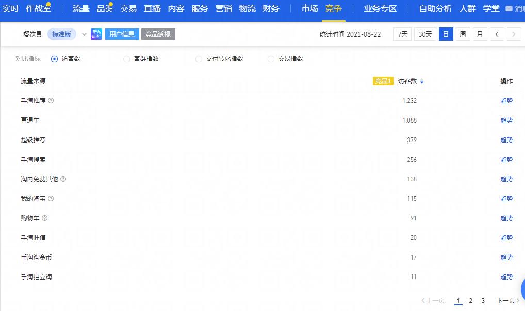The width and height of the screenshot is (525, 311).
Task: Click the right arrow to view next date
Action: pos(514,33)
